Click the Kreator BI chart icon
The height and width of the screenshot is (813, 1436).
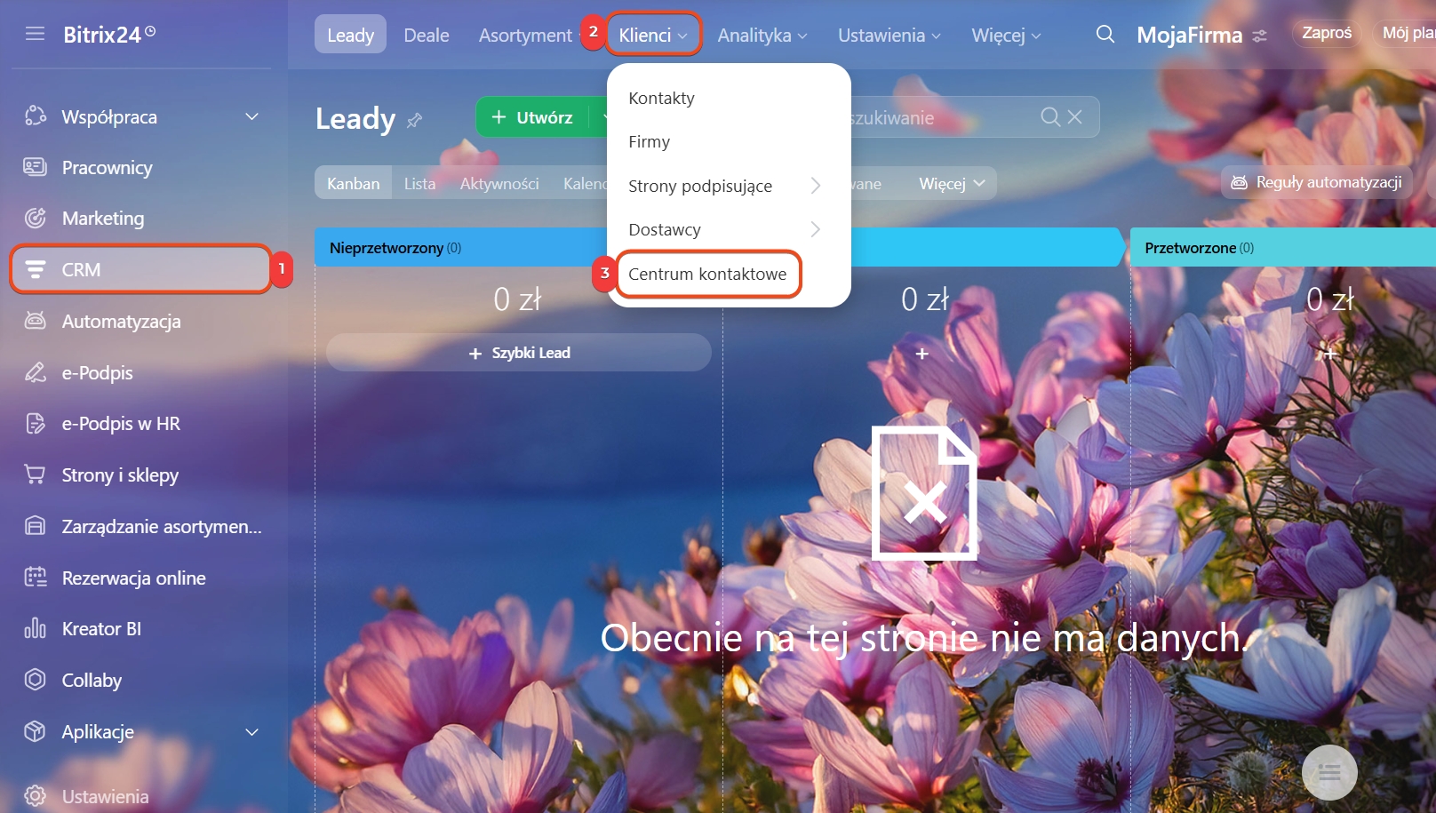point(35,628)
